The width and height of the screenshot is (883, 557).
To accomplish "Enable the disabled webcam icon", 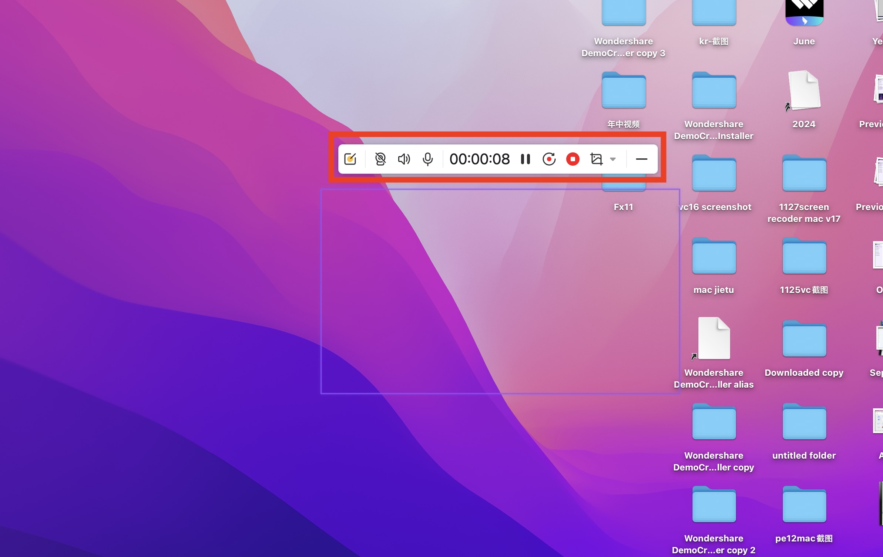I will (x=380, y=159).
